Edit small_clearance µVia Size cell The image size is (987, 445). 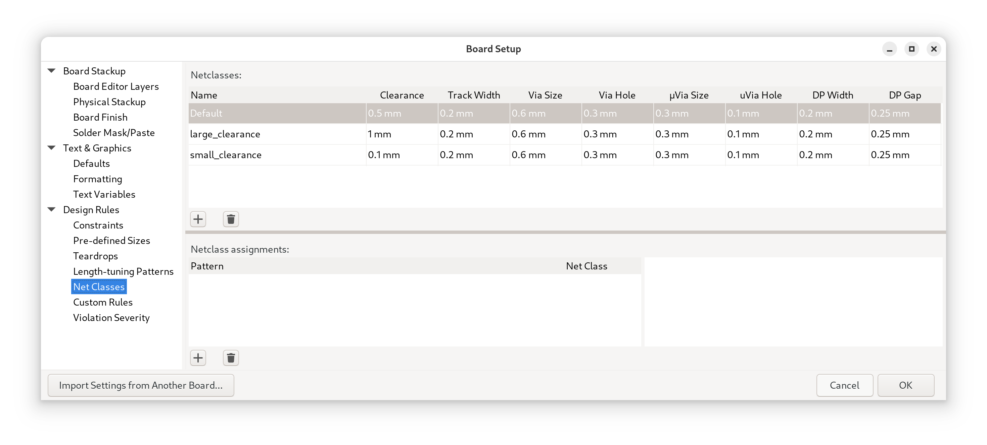pyautogui.click(x=689, y=154)
